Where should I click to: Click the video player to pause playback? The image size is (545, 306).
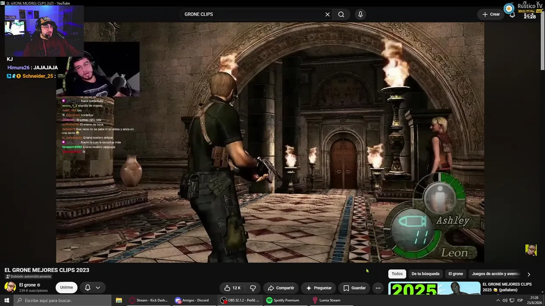click(x=270, y=143)
